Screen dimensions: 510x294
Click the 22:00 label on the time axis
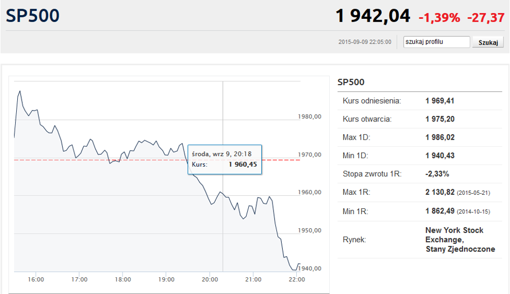[297, 279]
